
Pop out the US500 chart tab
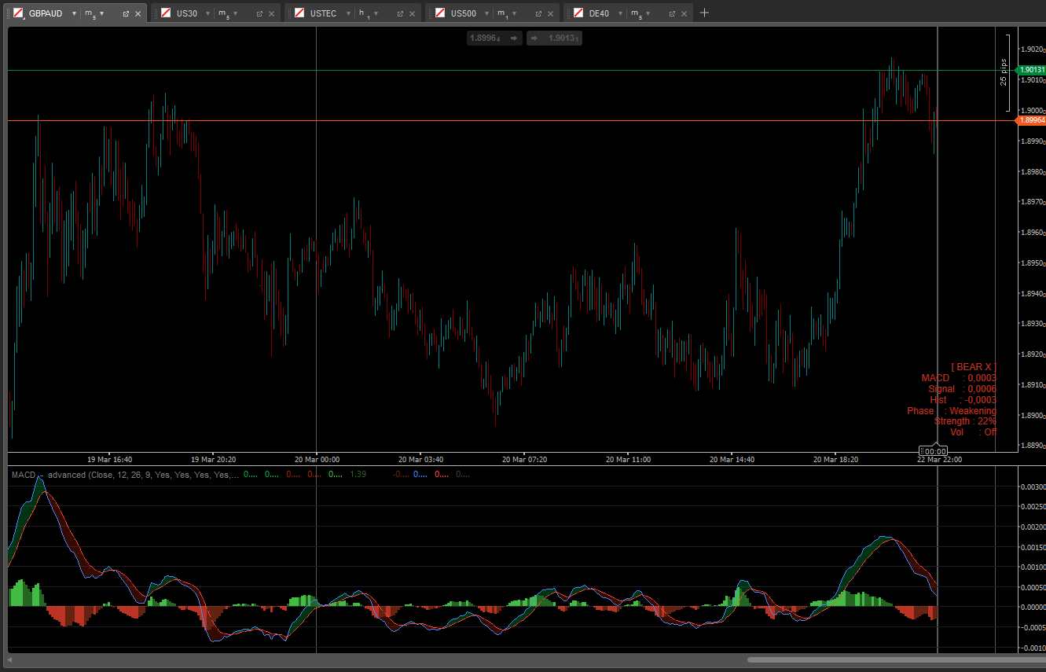pos(538,13)
